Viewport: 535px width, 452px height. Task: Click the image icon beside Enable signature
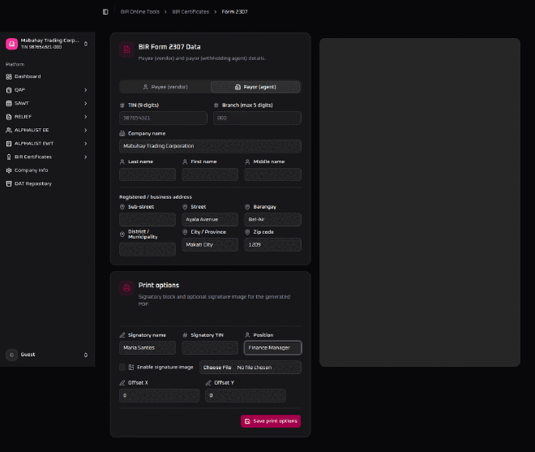[x=131, y=368]
